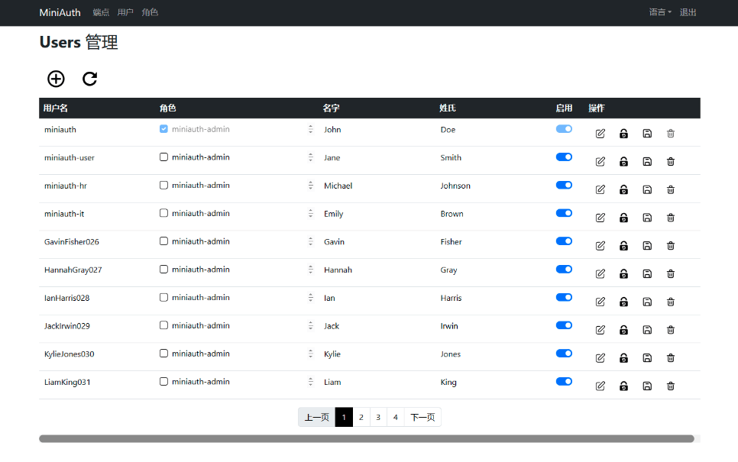Expand role selector arrows for HannahGray027
The width and height of the screenshot is (738, 462).
[x=311, y=270]
